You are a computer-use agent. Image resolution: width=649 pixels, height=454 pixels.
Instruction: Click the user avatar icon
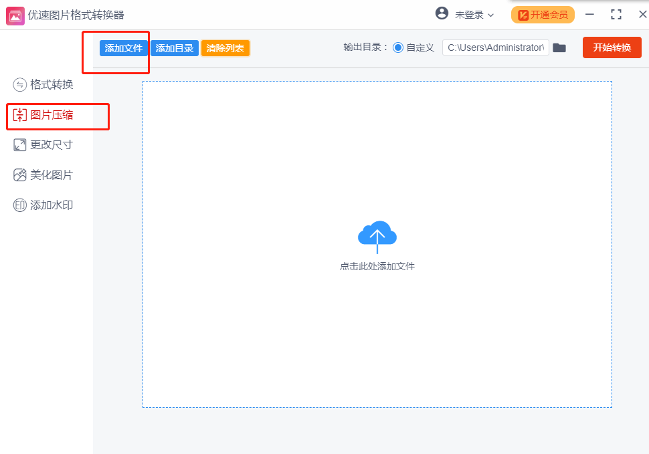click(442, 13)
